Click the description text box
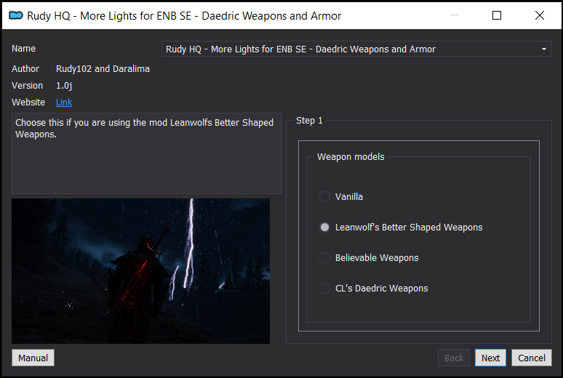This screenshot has height=378, width=563. [x=146, y=153]
